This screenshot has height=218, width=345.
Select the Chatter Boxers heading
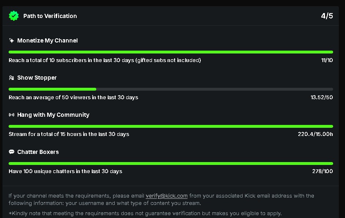click(x=38, y=152)
